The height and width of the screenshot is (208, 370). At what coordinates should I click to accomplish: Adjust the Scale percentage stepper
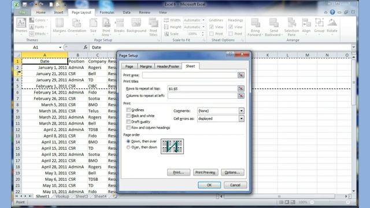pos(203,34)
